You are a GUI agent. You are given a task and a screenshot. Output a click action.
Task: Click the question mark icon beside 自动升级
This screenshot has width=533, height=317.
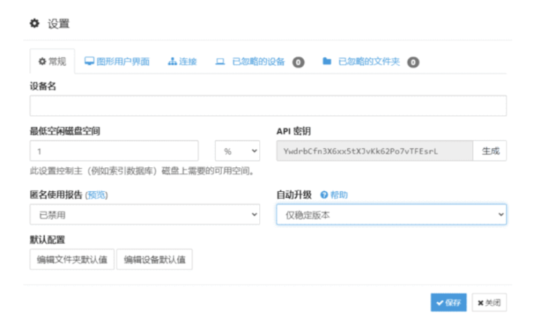coord(324,195)
